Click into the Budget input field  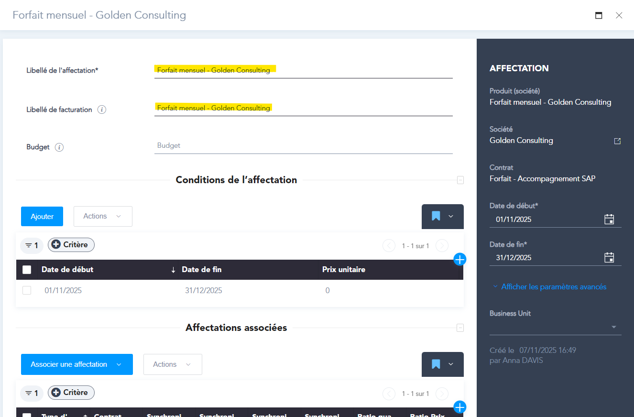(x=303, y=145)
